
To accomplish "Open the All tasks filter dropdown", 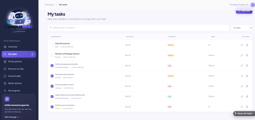I will [x=242, y=28].
